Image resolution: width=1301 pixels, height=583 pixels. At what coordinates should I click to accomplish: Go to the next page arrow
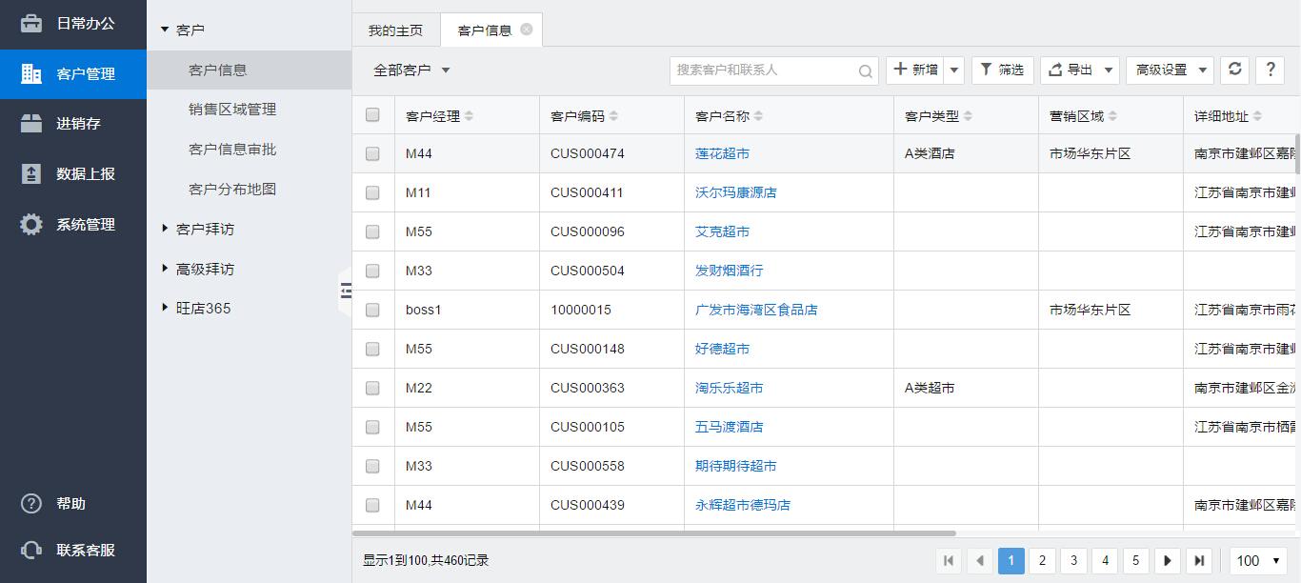tap(1168, 561)
